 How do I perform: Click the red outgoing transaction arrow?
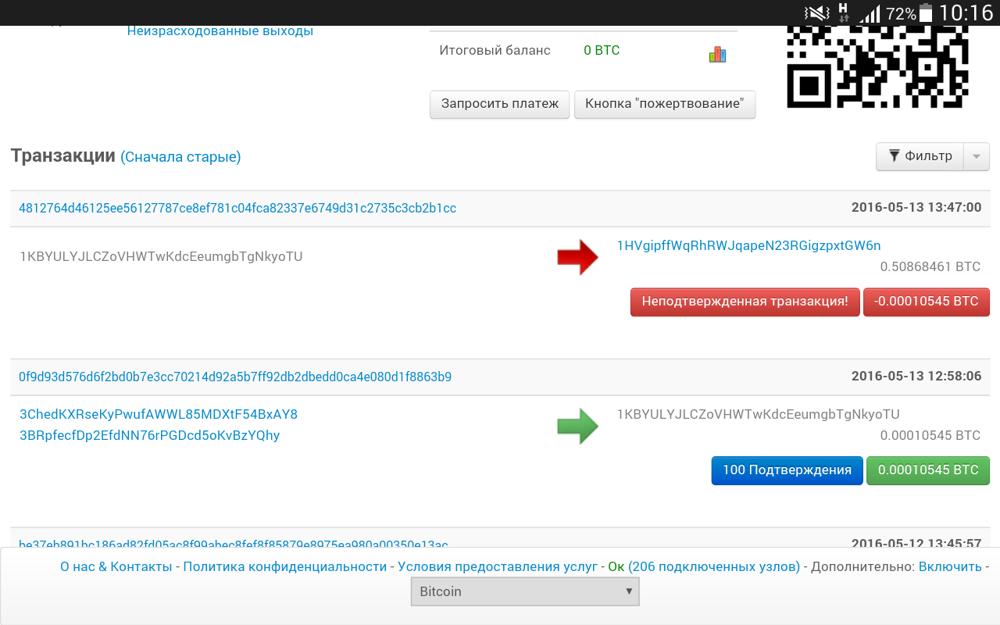click(577, 259)
